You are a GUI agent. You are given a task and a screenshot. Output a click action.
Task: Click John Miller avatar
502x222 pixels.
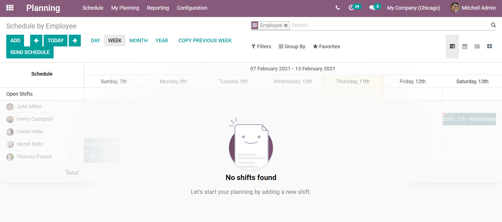10,107
